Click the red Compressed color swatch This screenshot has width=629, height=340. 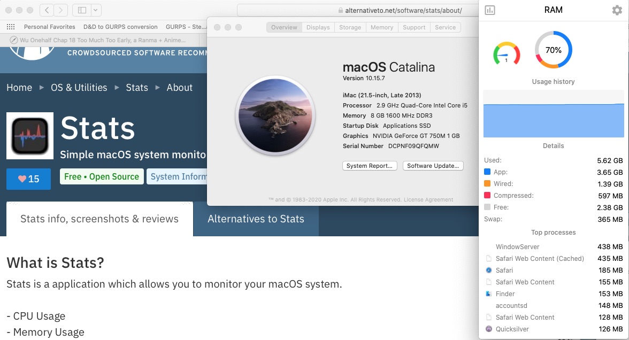pyautogui.click(x=487, y=195)
